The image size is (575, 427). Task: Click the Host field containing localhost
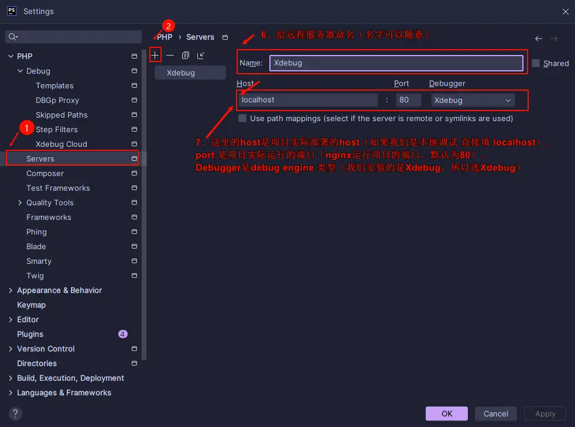pos(308,100)
